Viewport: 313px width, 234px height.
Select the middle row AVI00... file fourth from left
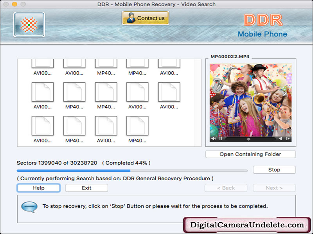point(137,96)
